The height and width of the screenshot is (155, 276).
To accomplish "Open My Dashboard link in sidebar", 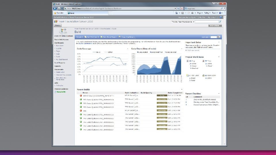I will tap(62, 60).
